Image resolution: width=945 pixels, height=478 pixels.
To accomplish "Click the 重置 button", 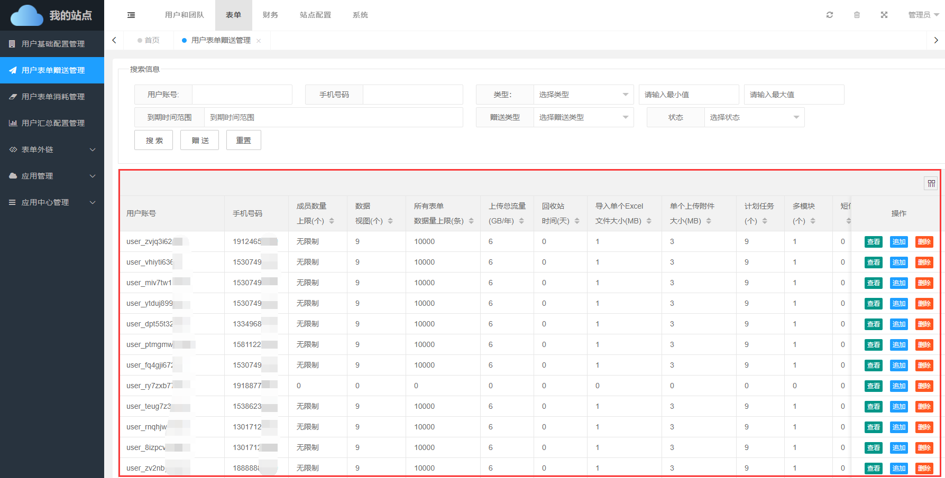I will [x=243, y=140].
